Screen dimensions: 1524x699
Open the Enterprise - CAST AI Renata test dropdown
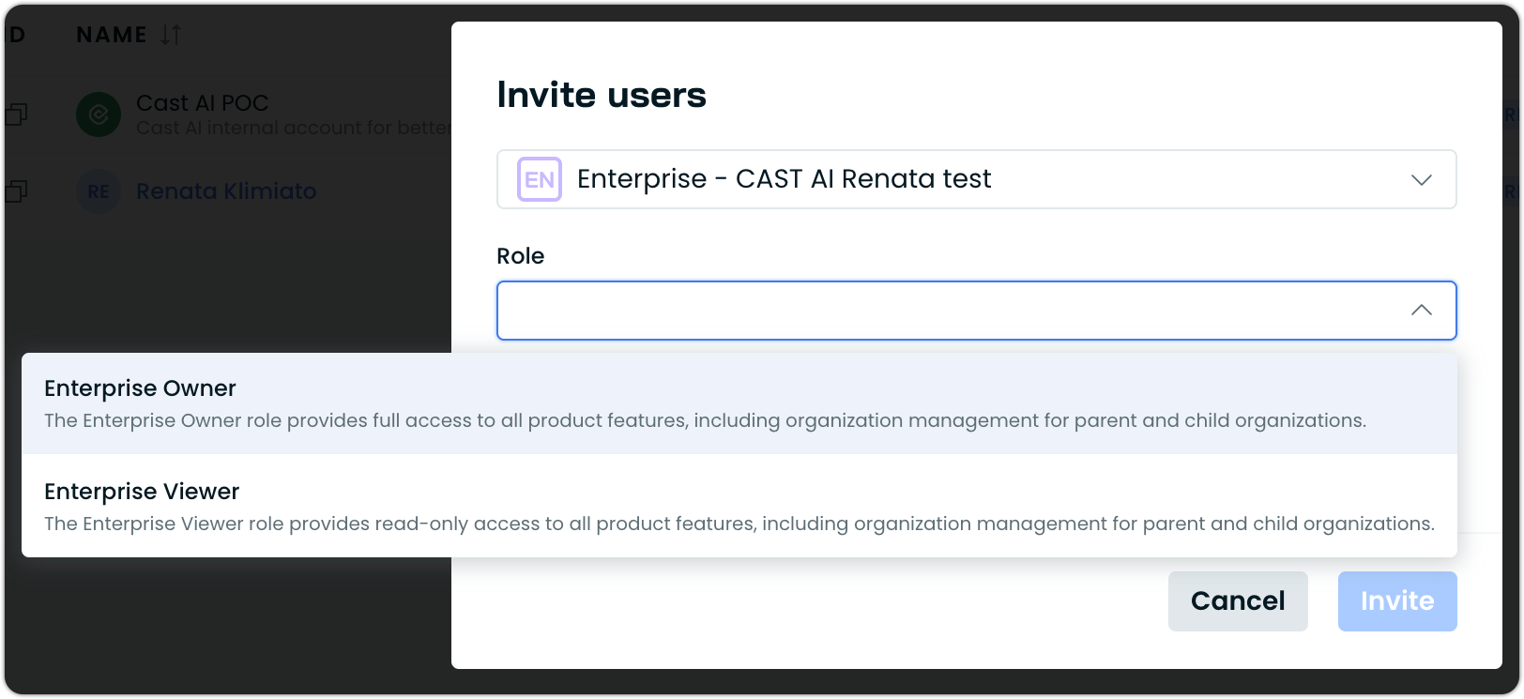[976, 179]
